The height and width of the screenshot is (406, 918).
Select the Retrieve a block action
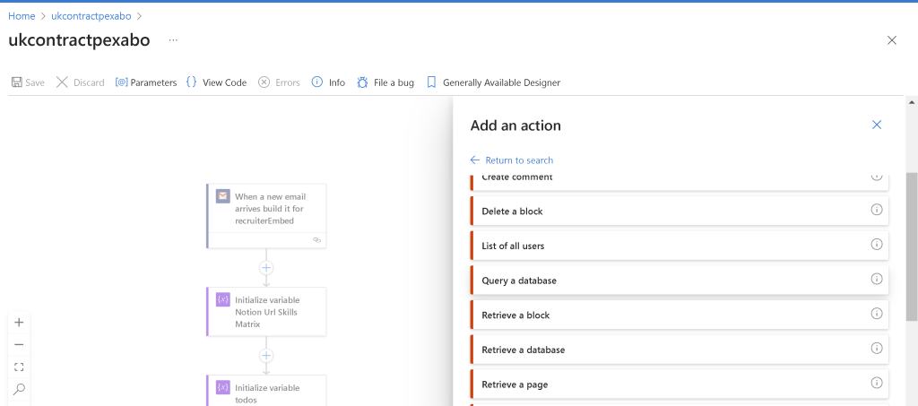(680, 315)
